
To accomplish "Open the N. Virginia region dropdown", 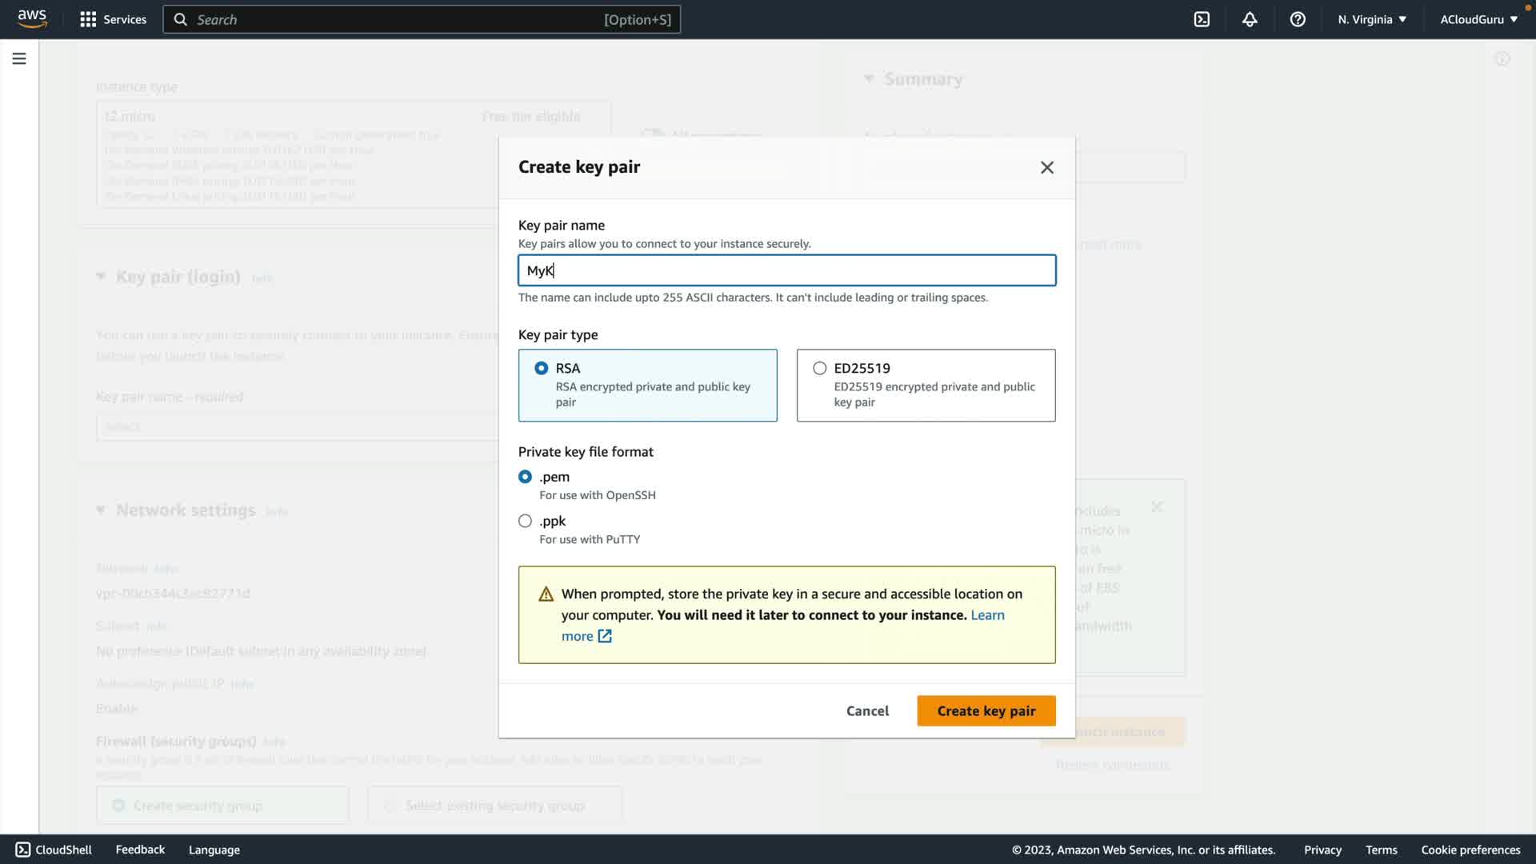I will point(1371,19).
